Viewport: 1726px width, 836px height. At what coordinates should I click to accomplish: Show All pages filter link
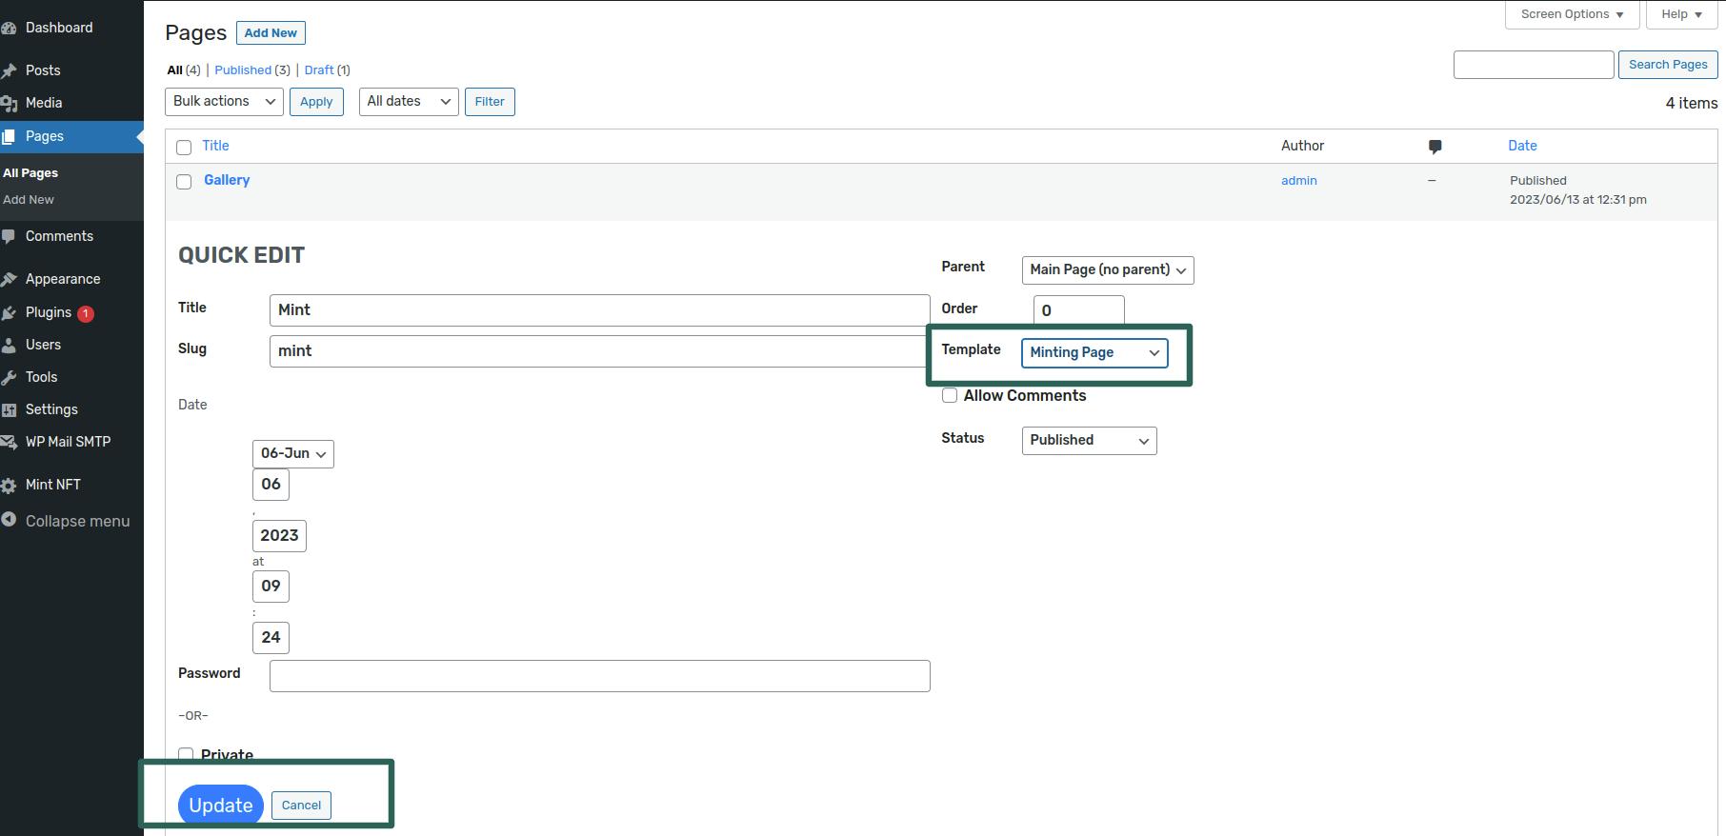click(x=174, y=70)
